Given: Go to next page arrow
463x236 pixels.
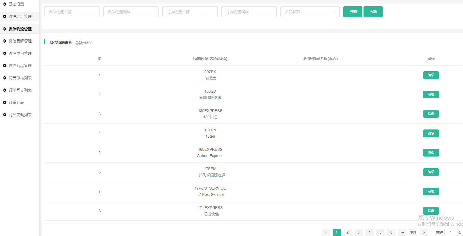Looking at the screenshot, I should 424,232.
